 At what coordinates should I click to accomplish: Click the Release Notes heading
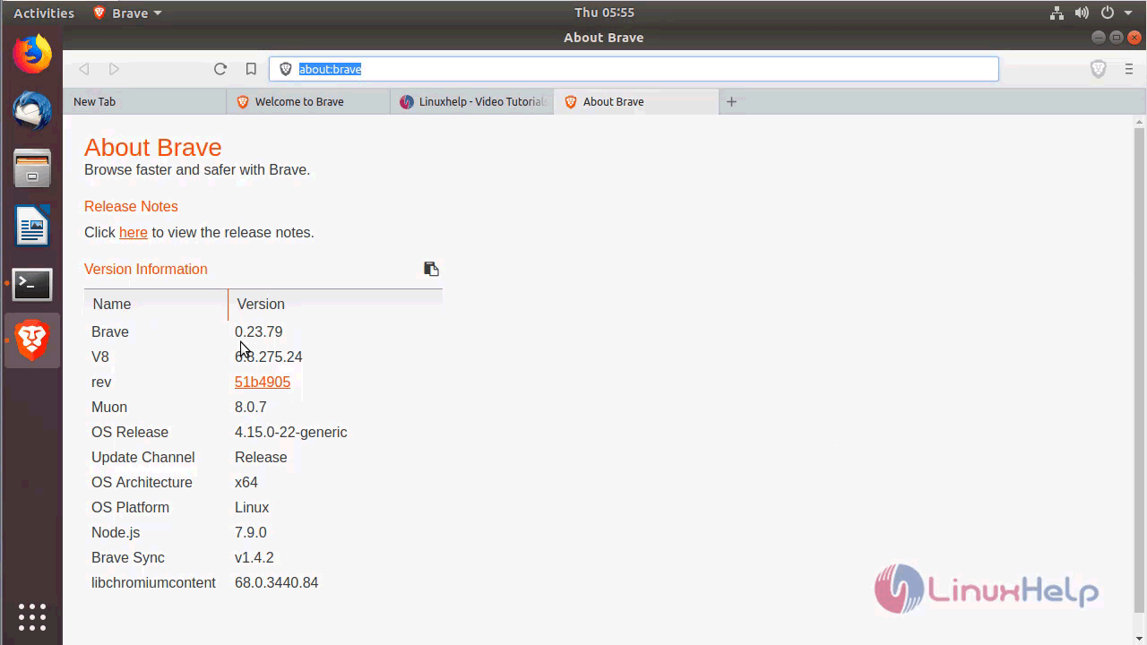tap(131, 206)
